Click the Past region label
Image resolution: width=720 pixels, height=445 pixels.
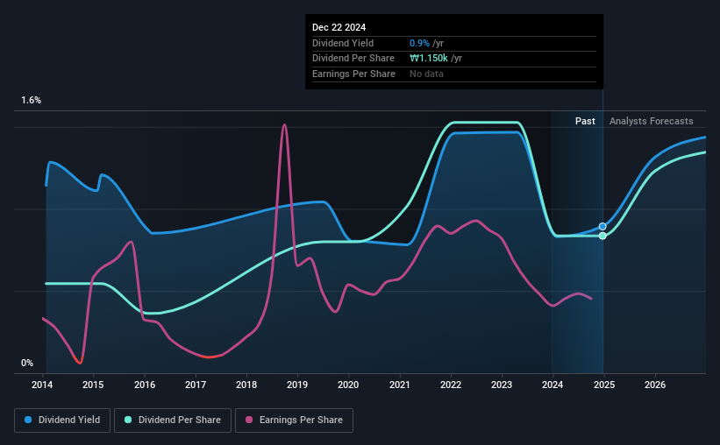point(585,121)
